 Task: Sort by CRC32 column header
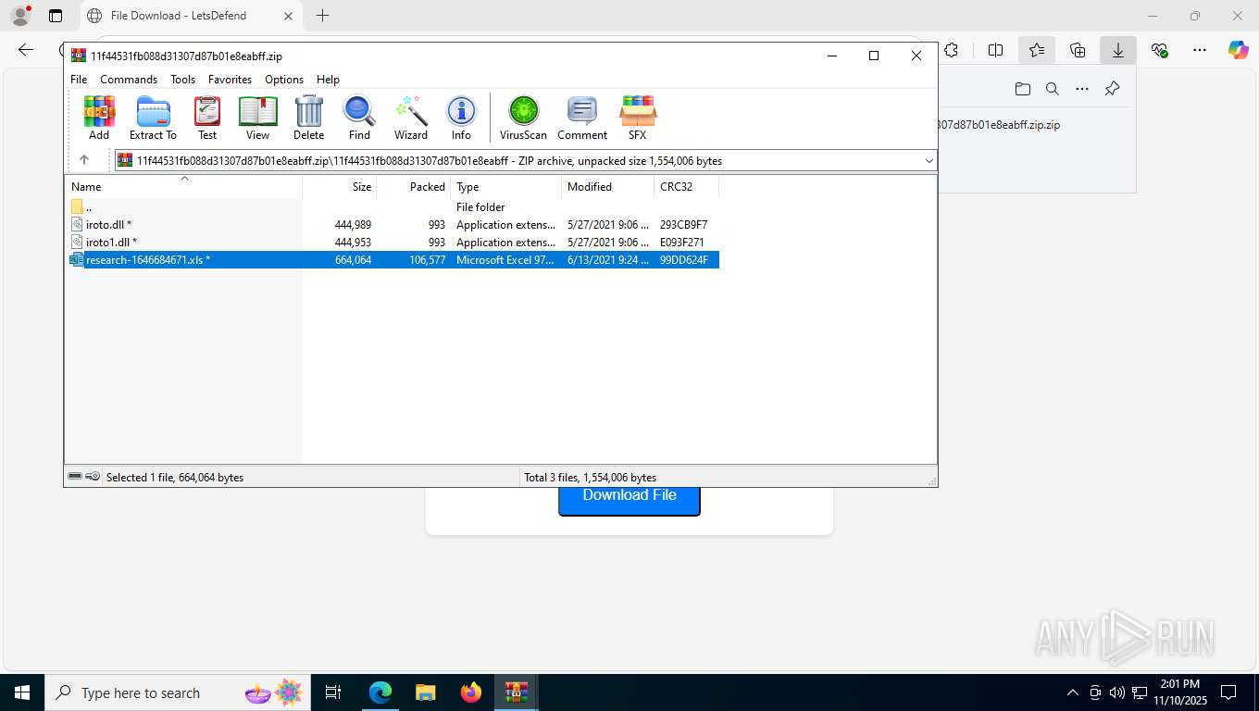point(687,186)
